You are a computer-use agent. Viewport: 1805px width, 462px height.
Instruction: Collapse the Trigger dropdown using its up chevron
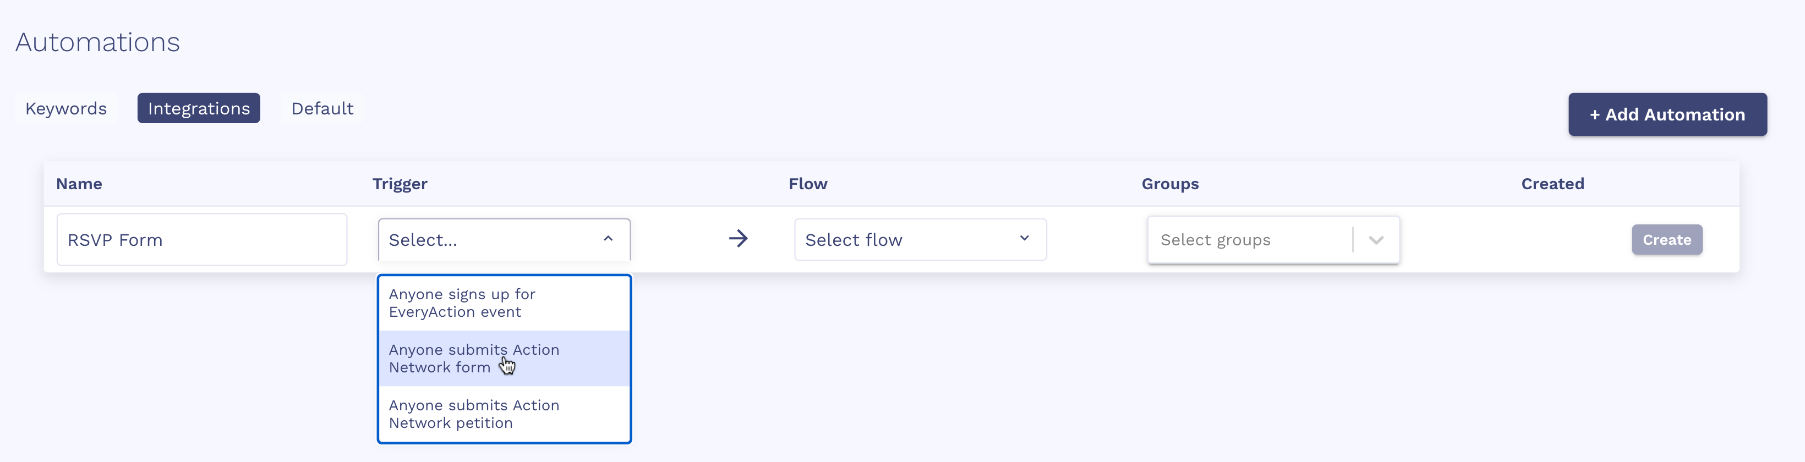(608, 239)
